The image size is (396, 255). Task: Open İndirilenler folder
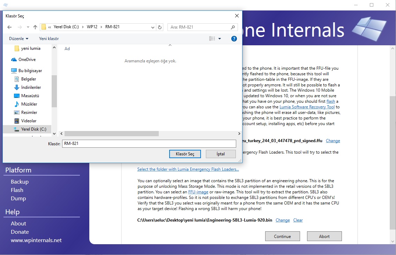[28, 87]
